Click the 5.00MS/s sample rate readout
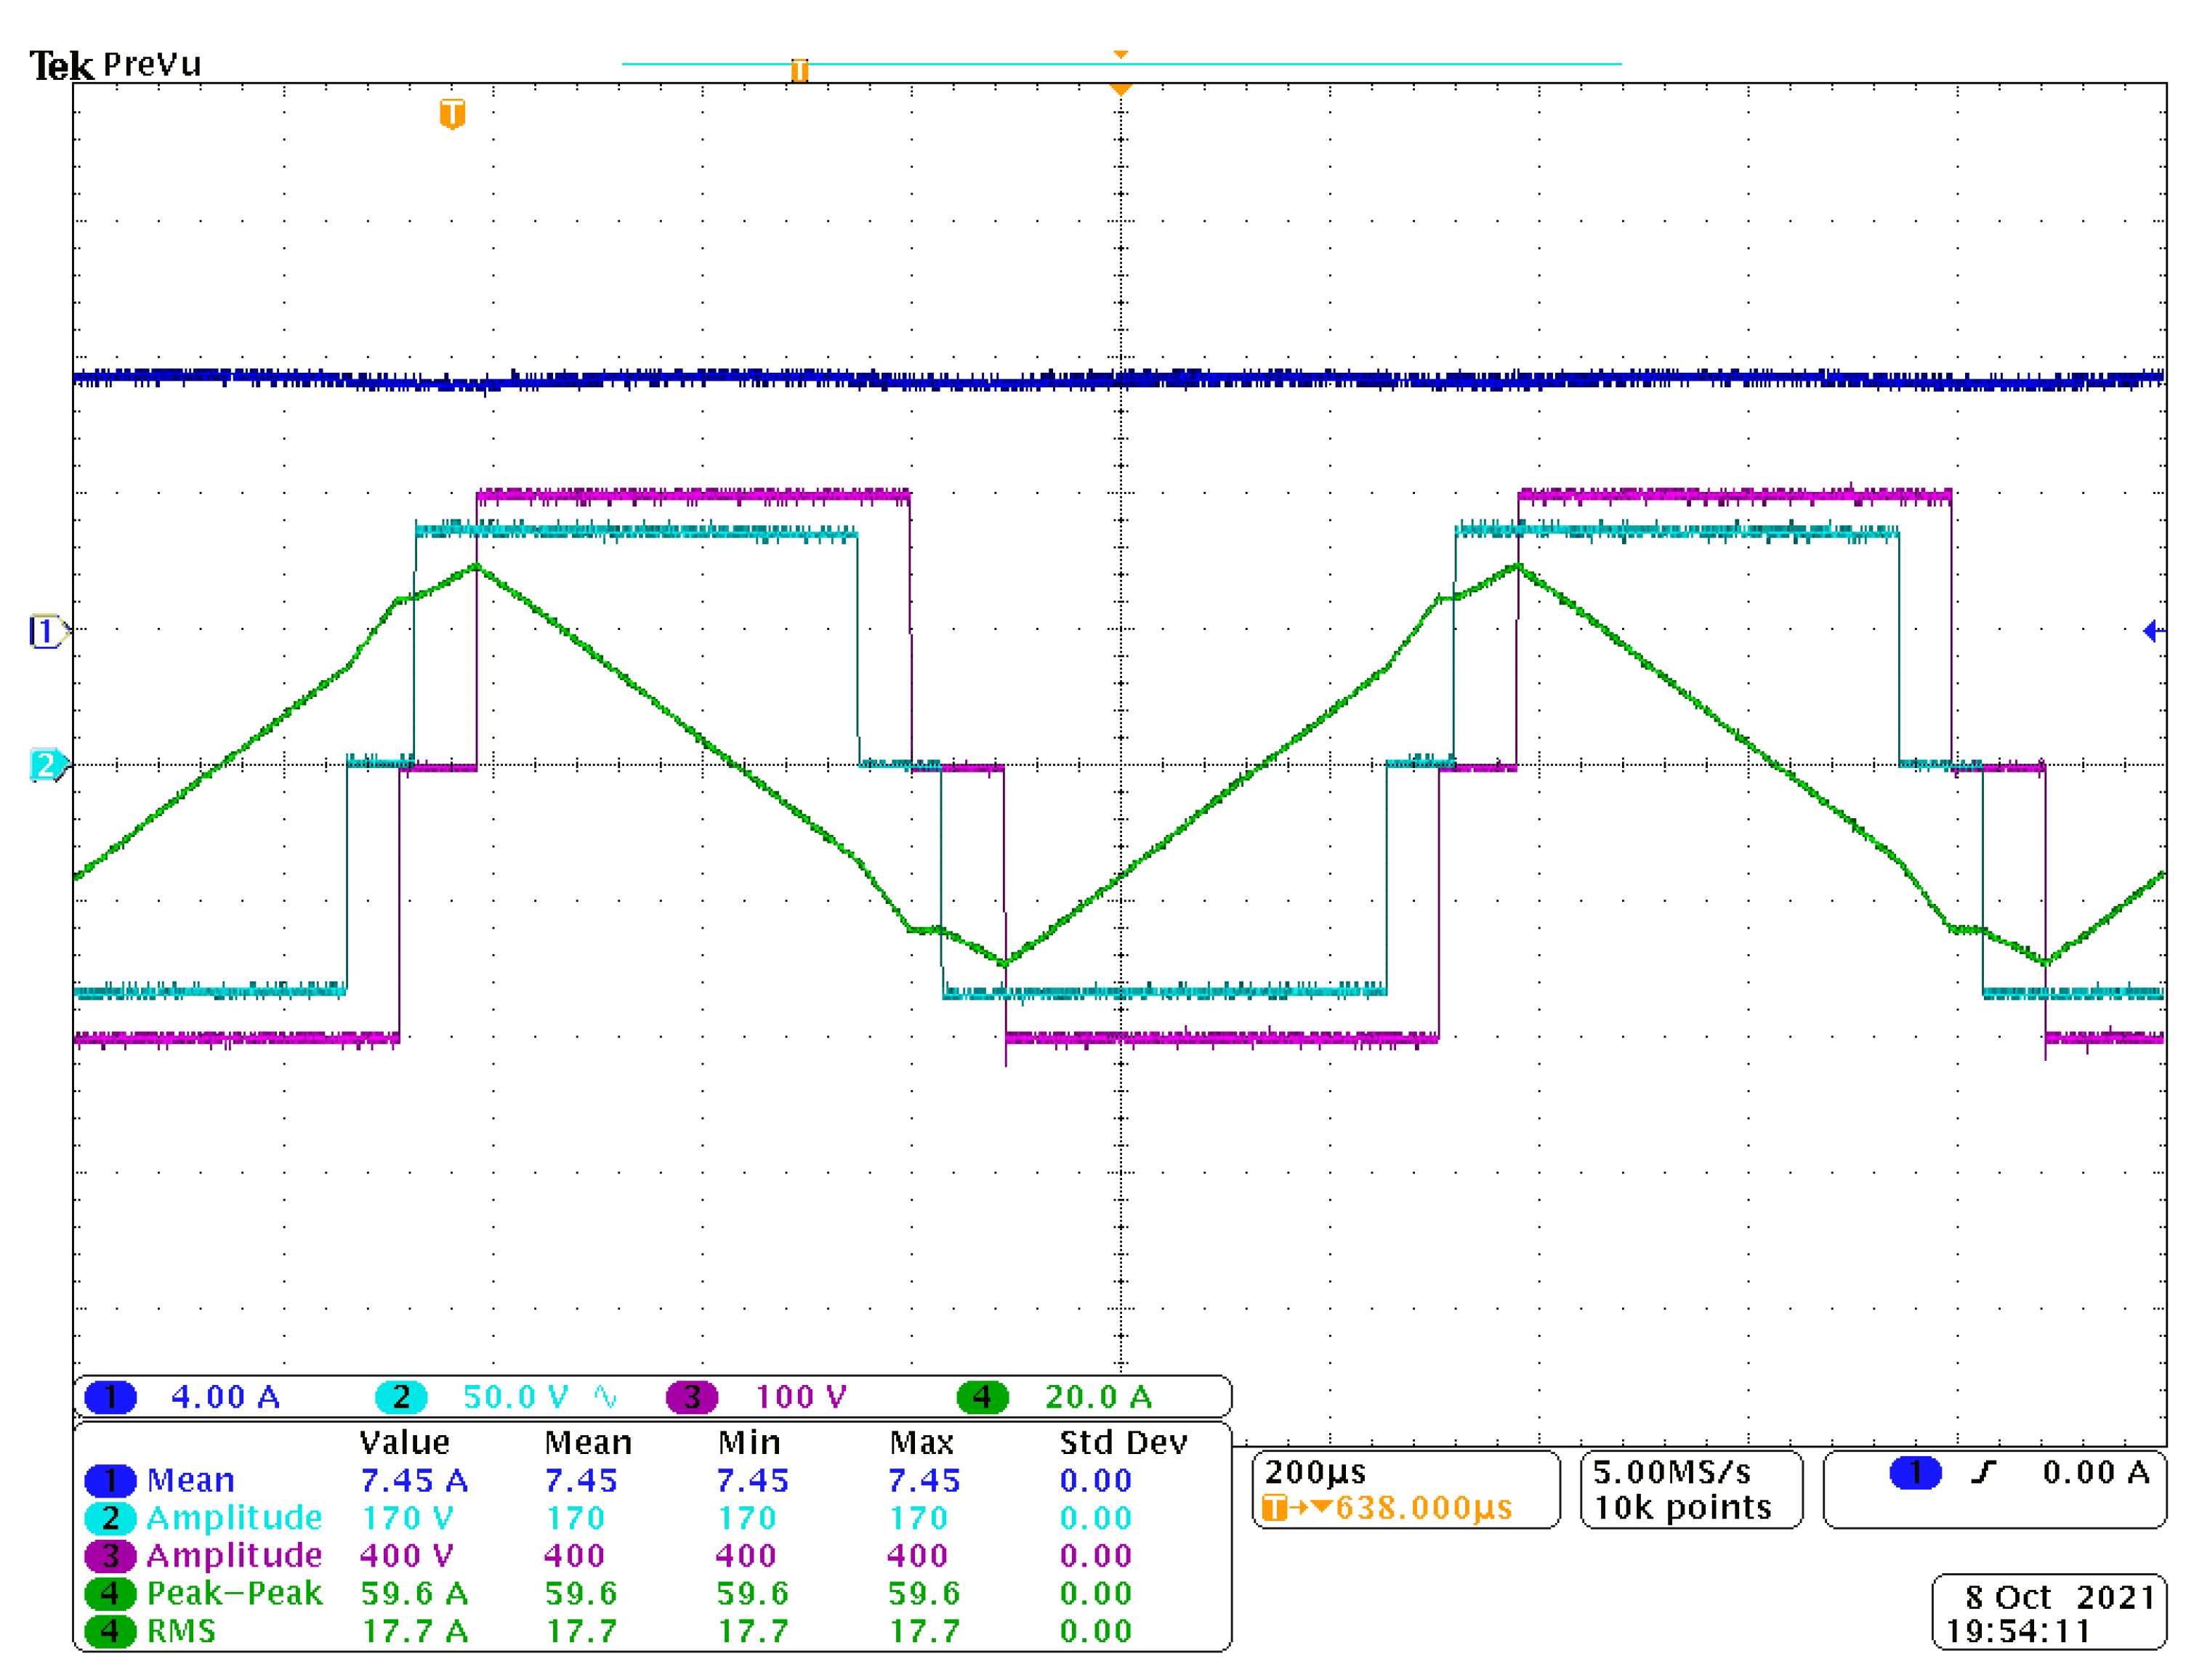This screenshot has height=1680, width=2194. (1671, 1472)
